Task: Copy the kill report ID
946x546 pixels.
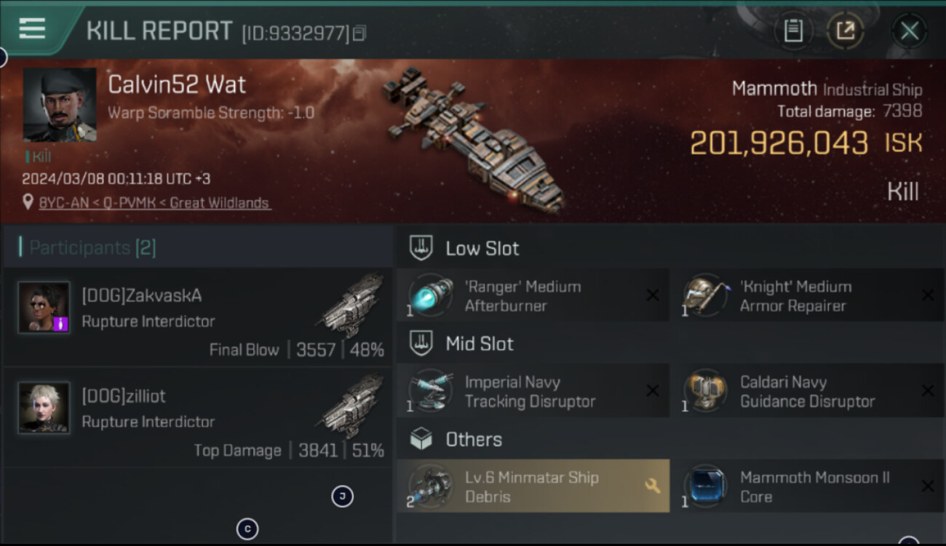Action: pos(359,33)
